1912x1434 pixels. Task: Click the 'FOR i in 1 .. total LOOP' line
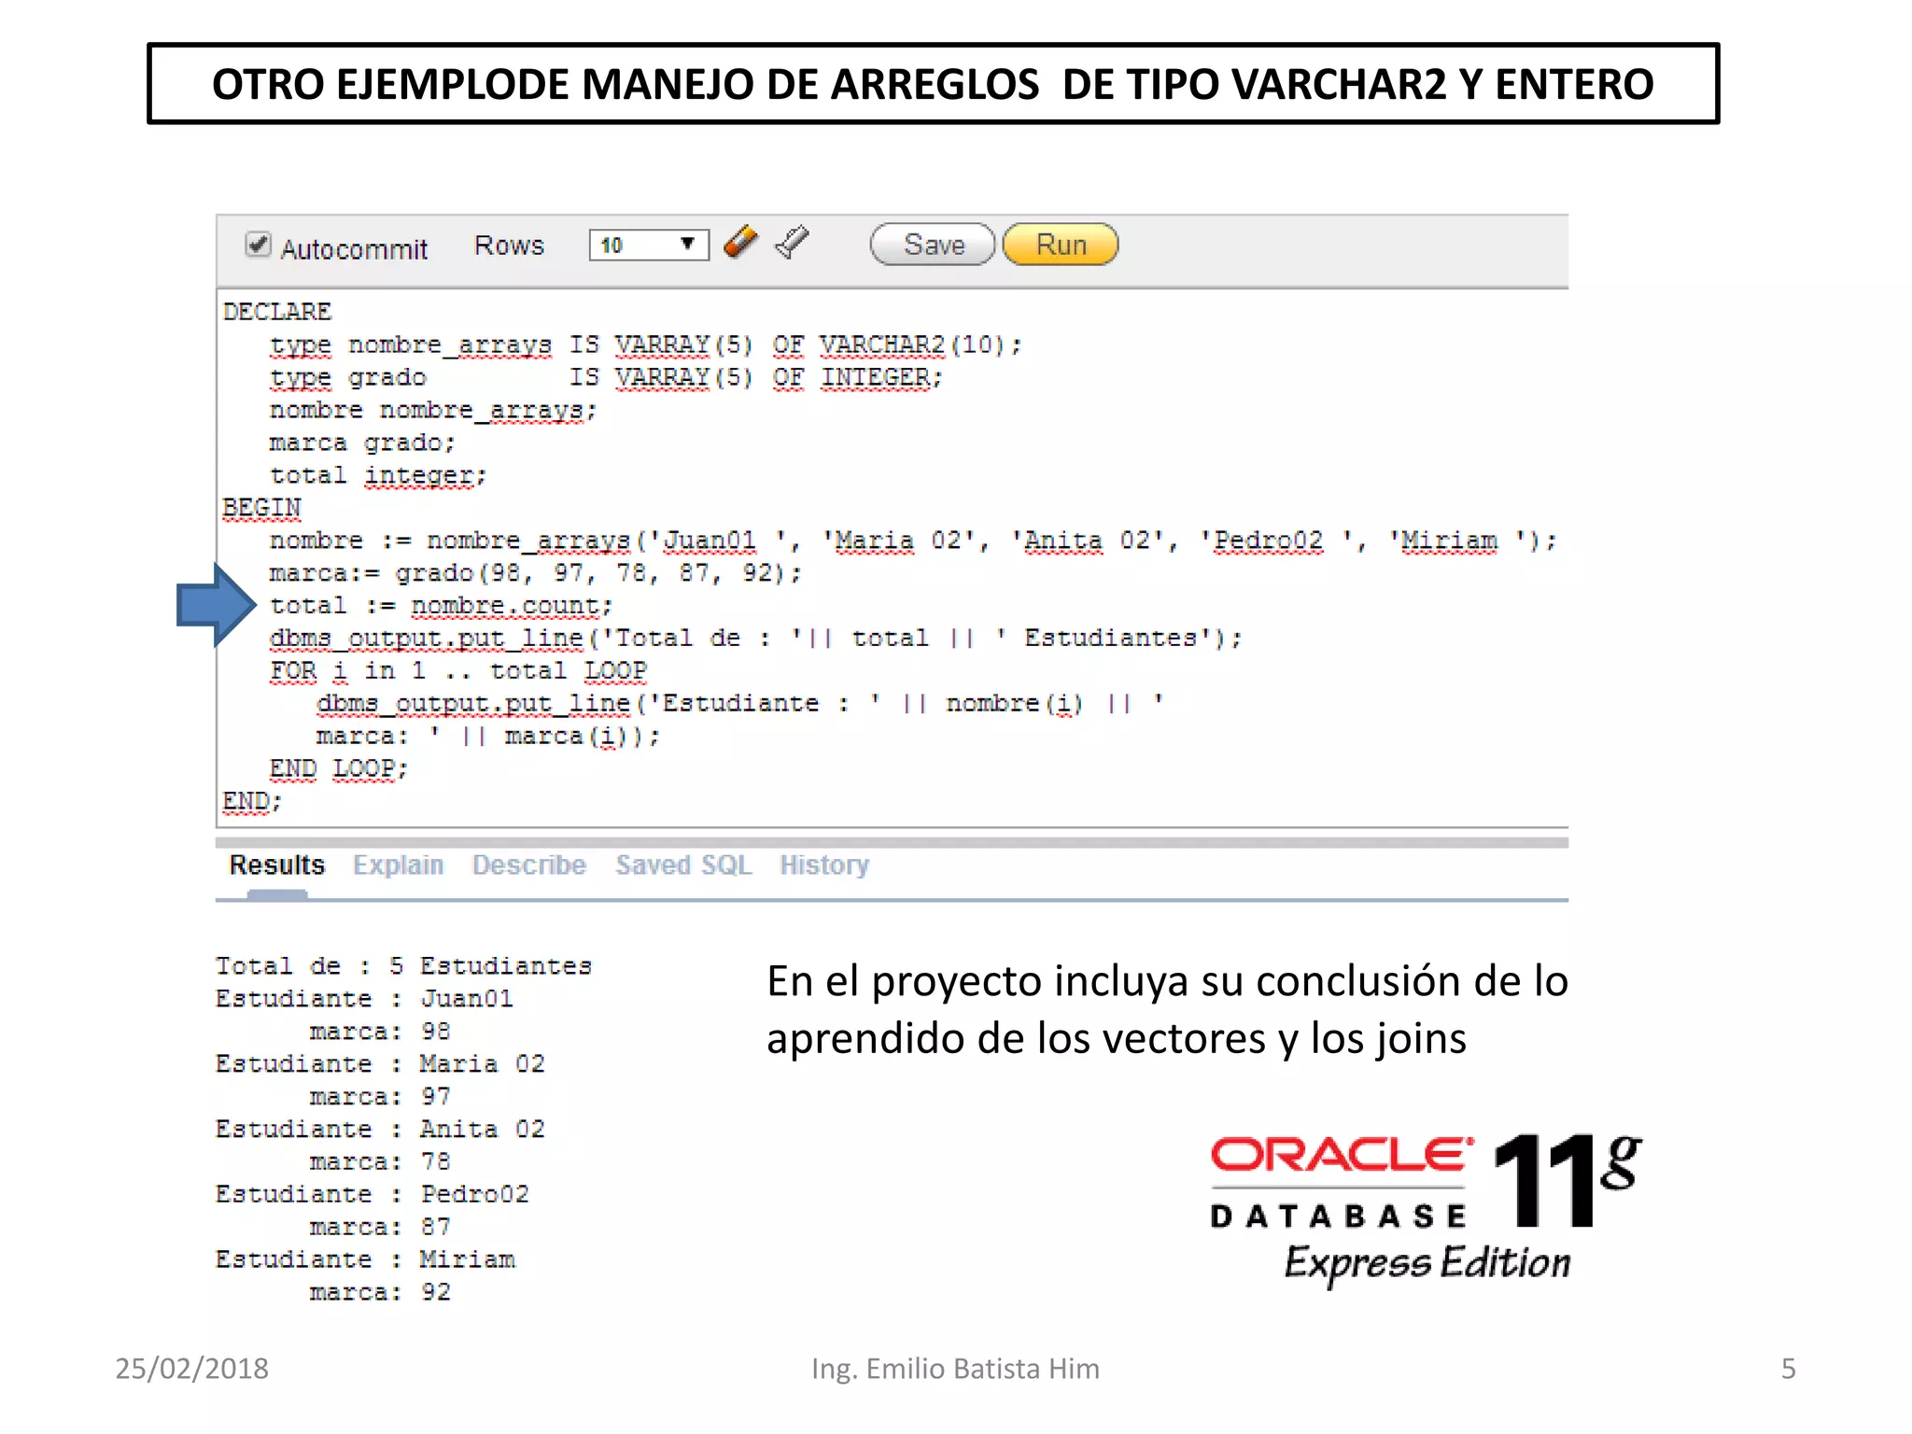(x=457, y=670)
